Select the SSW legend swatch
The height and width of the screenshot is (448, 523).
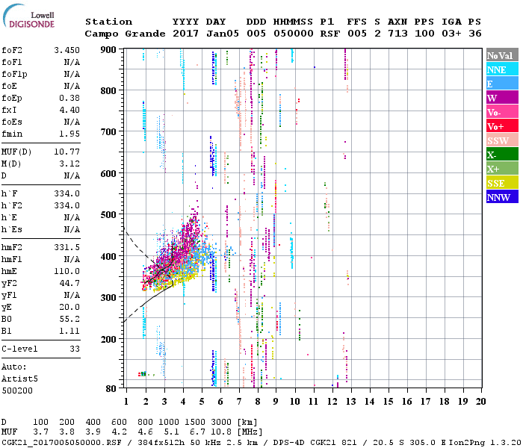point(502,140)
